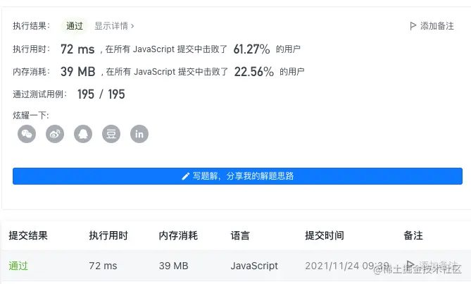Viewport: 471px width, 284px height.
Task: Click the 执行用时 column header
Action: [108, 235]
